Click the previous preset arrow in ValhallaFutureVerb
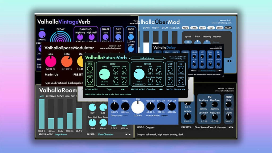This screenshot has width=272, height=153. [129, 58]
